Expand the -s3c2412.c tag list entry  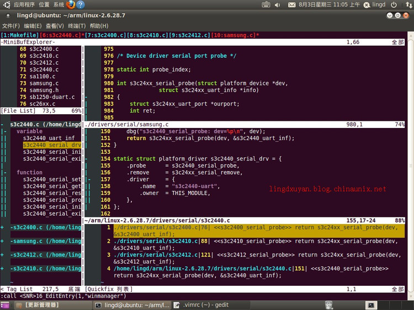(x=2, y=255)
